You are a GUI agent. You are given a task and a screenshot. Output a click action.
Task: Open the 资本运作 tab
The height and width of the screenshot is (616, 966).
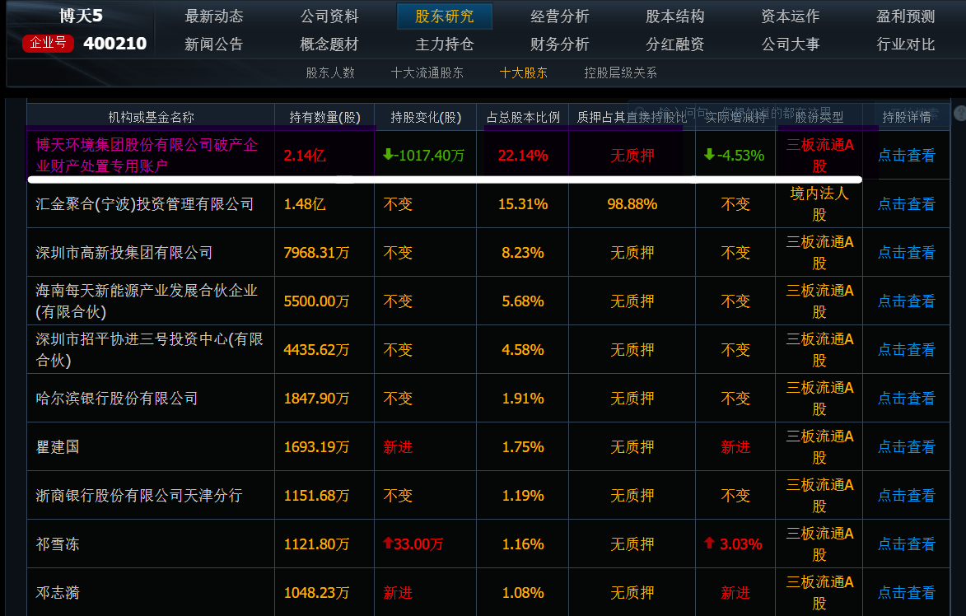tap(790, 16)
